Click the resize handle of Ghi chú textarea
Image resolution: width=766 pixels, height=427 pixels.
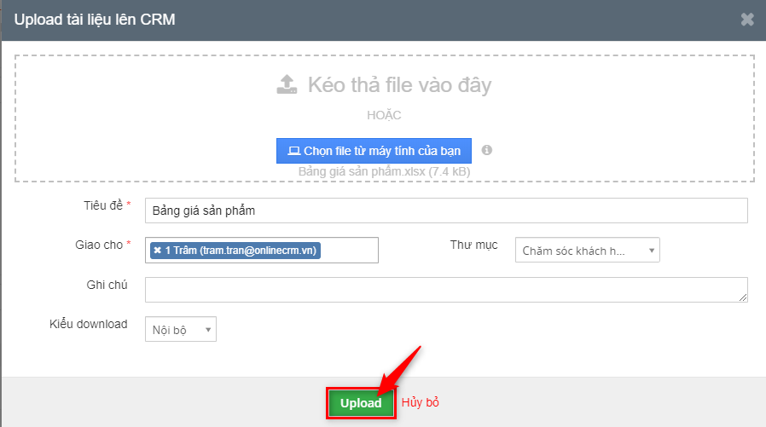point(743,297)
